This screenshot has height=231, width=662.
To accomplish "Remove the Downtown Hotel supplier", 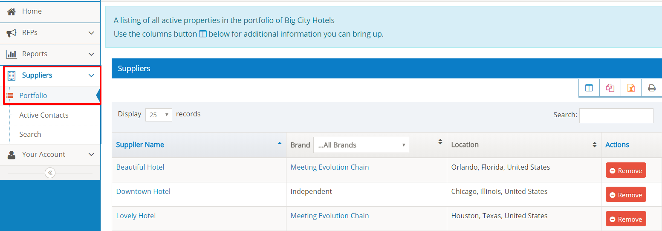I will click(x=625, y=195).
